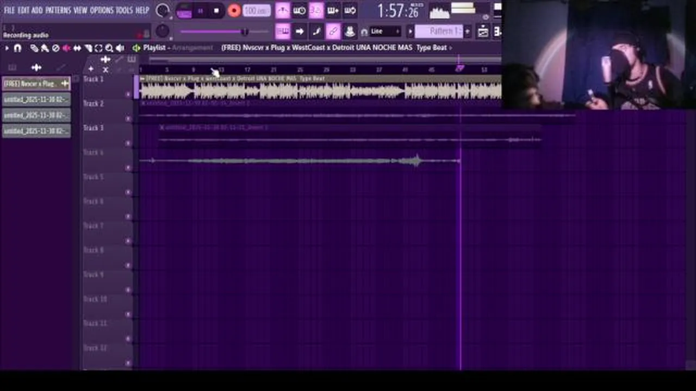
Task: Toggle pattern/song mode switch
Action: [184, 11]
